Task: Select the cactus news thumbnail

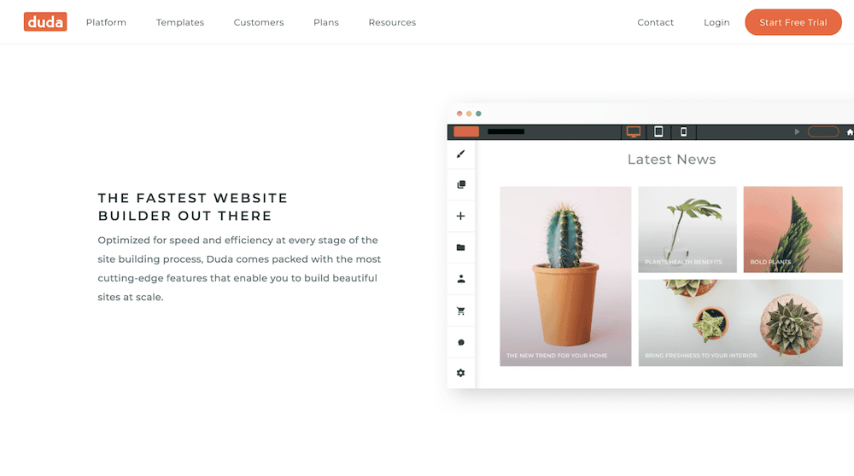Action: point(565,276)
